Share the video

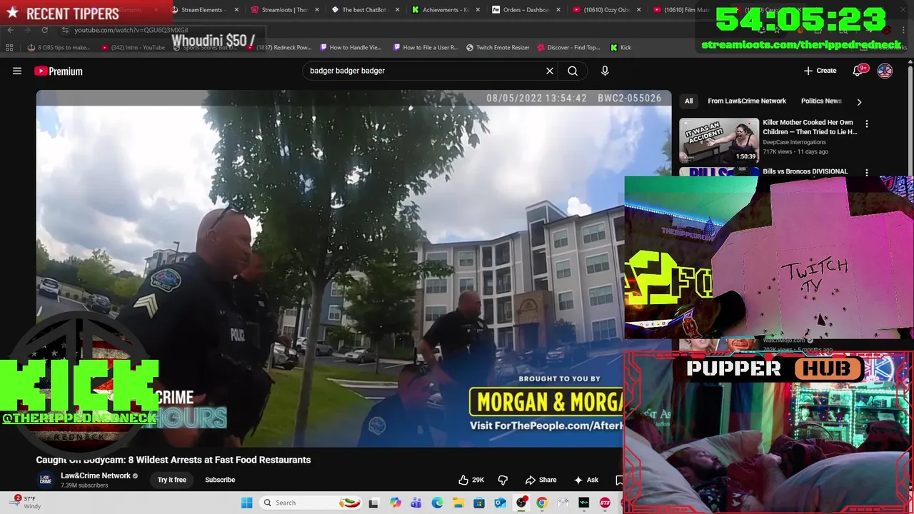(x=541, y=480)
